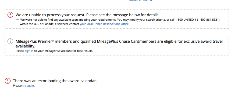This screenshot has width=242, height=102.
Task: Click the heading There was an error loading award calendar
Action: coord(55,81)
